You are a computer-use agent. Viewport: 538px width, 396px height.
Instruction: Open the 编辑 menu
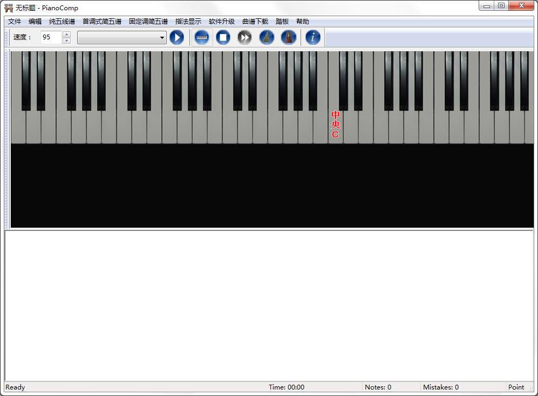point(35,21)
